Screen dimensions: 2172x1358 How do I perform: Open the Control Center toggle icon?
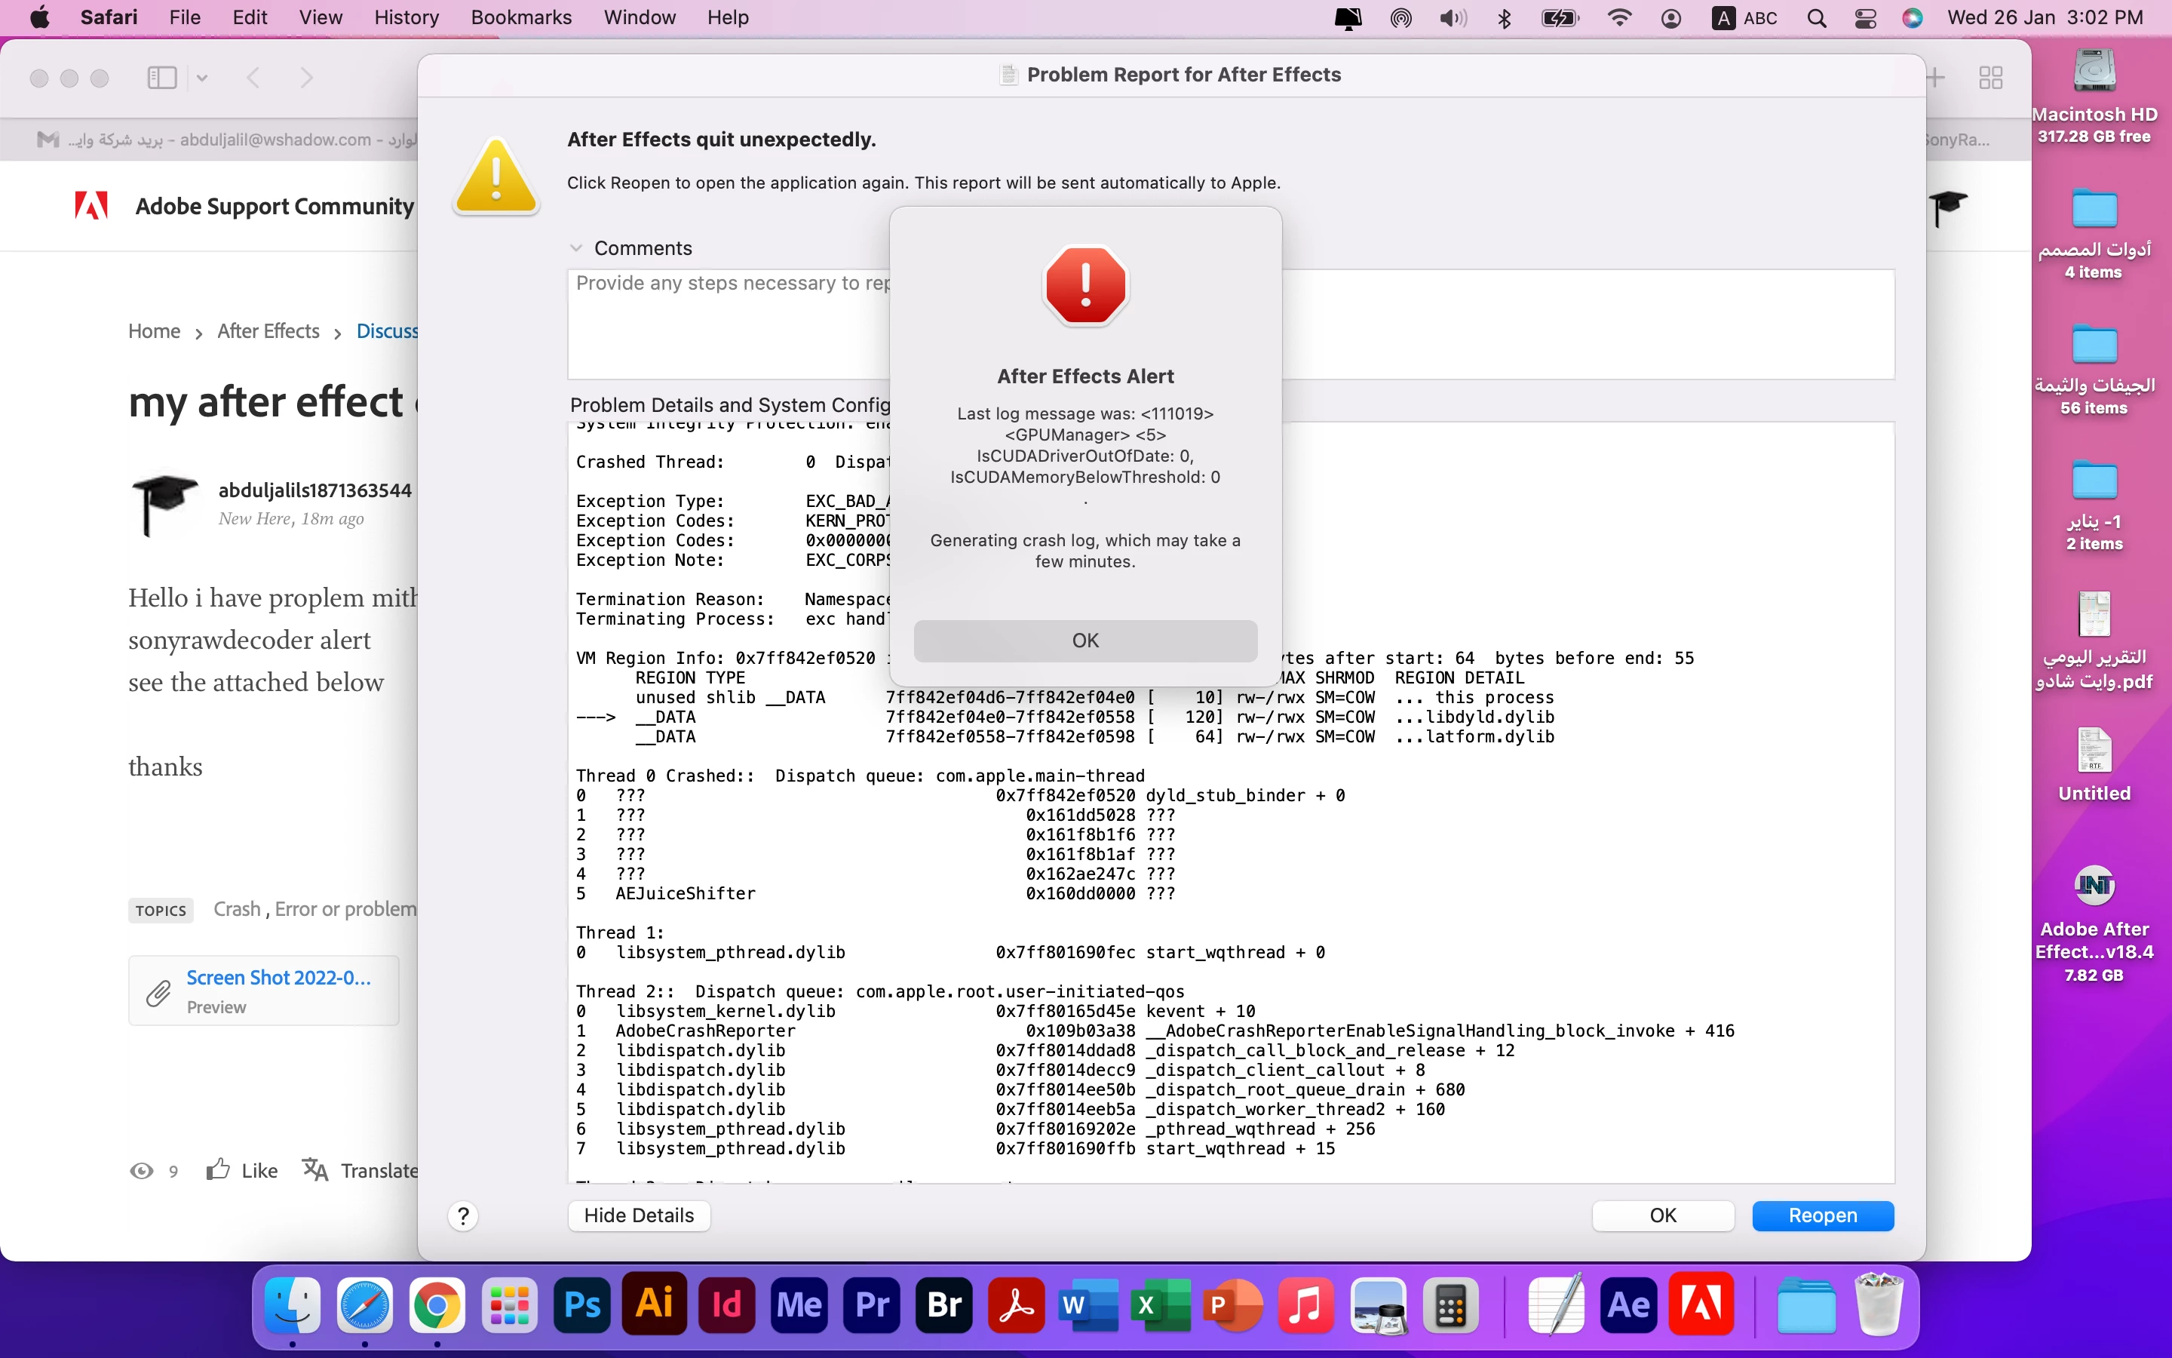tap(1865, 18)
